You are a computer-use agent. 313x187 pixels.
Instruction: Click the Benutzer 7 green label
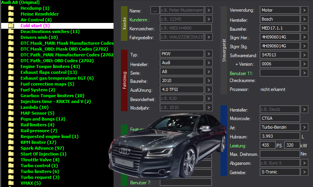(140, 183)
